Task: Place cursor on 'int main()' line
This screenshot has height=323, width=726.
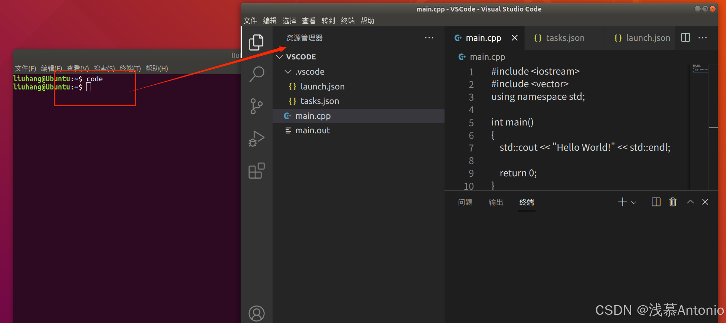Action: 512,123
